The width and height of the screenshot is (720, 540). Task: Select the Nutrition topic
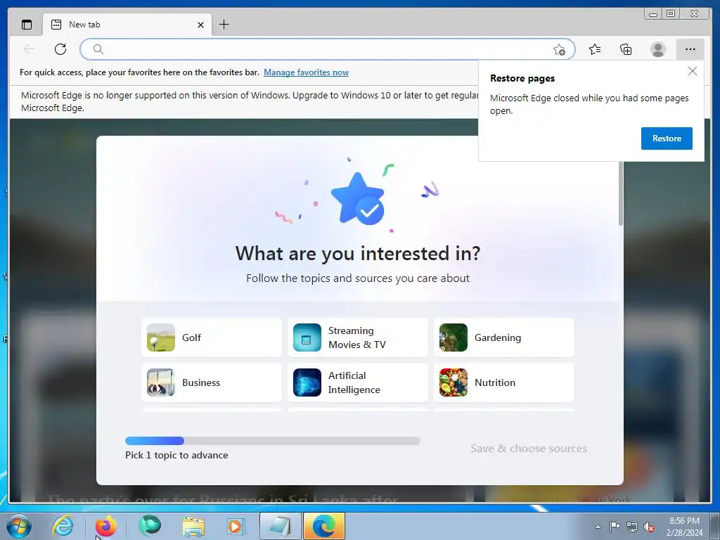[x=504, y=382]
